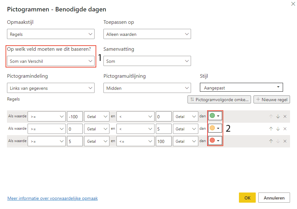Open the green circle icon picker
This screenshot has width=297, height=209.
coord(215,116)
